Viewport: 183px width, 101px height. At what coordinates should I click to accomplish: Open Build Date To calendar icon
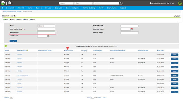point(48,36)
